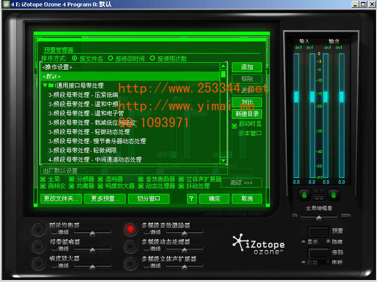
Task: Toggle the 激活 switch for 多频段立体声扩展器
Action: click(147, 266)
